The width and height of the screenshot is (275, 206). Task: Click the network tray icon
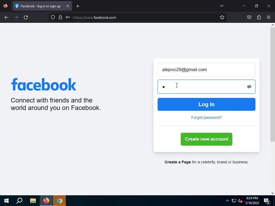coord(234,201)
